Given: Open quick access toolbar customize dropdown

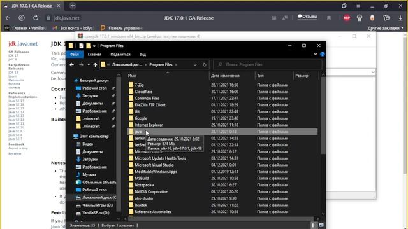Looking at the screenshot, I should (94, 46).
